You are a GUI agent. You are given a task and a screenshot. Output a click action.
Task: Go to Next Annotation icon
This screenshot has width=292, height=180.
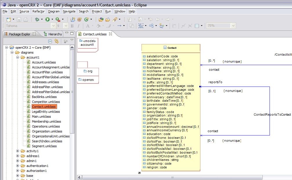coord(130,19)
